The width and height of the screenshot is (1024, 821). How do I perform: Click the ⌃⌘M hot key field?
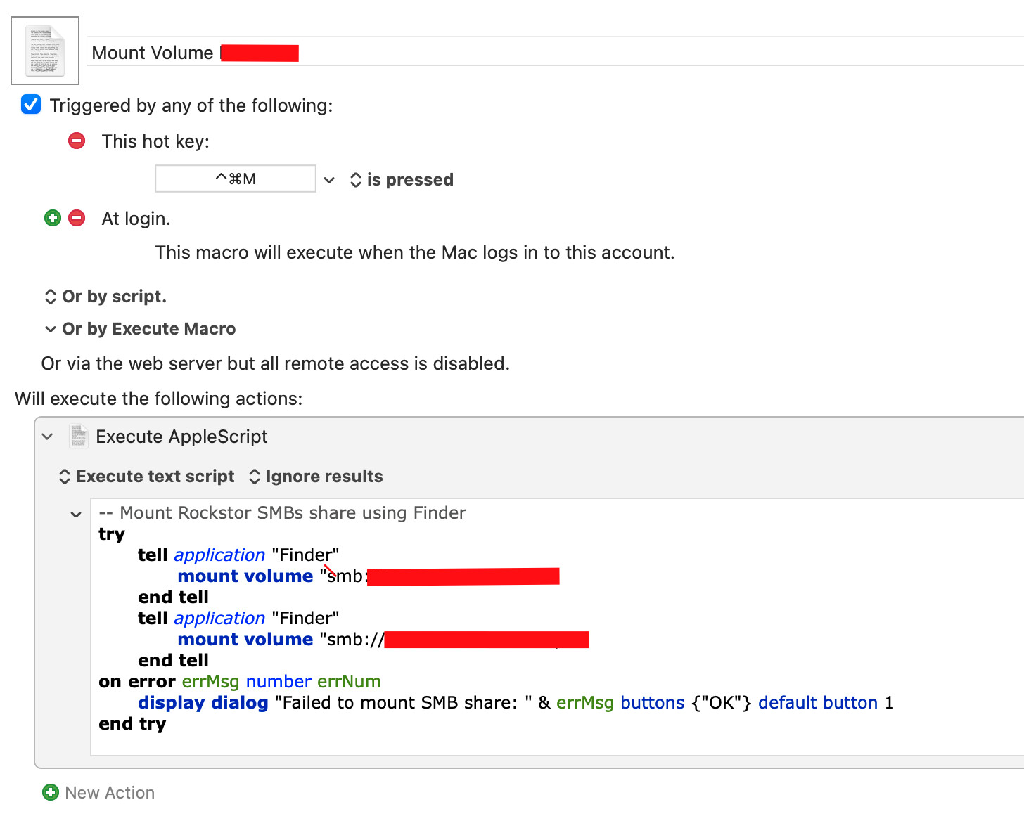tap(235, 179)
